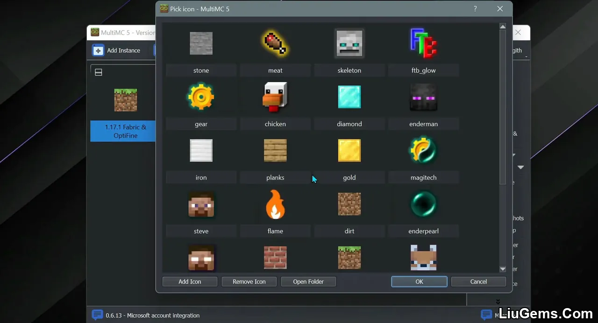Pick the enderman head icon
Screen dimensions: 598x323
423,97
